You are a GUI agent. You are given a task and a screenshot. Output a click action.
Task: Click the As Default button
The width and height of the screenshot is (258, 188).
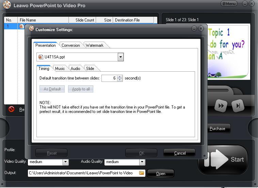click(52, 89)
